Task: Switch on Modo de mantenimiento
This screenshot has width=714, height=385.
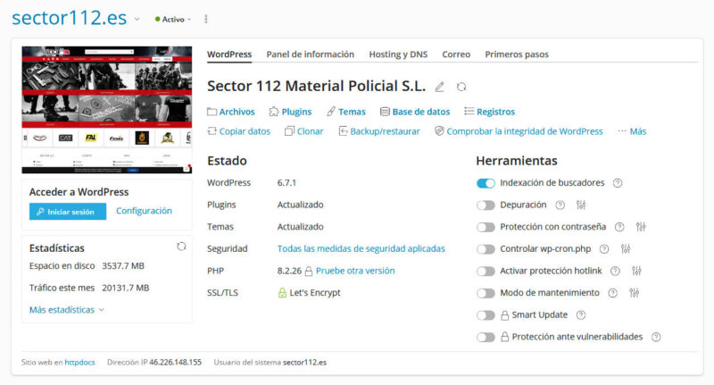Action: point(486,293)
